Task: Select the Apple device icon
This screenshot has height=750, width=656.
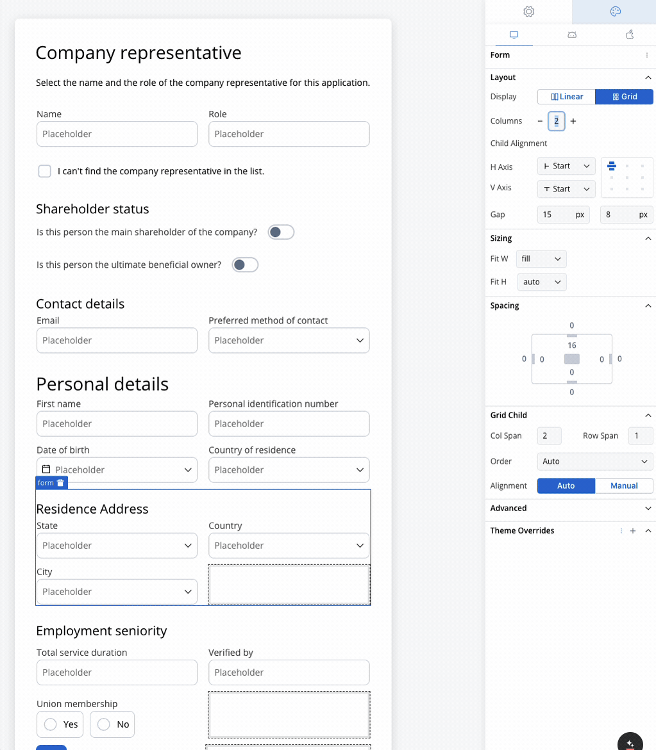Action: [x=630, y=35]
